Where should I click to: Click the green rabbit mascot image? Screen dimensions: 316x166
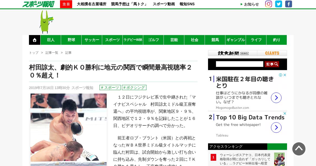click(x=46, y=22)
